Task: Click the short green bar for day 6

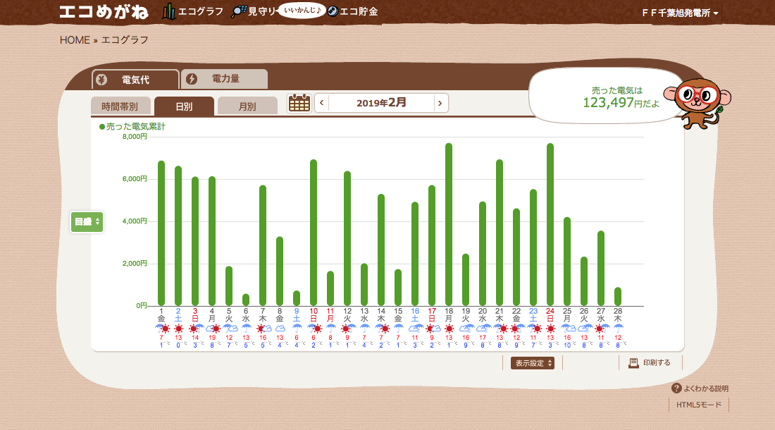Action: [x=246, y=300]
